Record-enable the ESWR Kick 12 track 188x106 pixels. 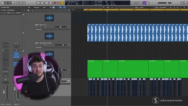tap(41, 27)
